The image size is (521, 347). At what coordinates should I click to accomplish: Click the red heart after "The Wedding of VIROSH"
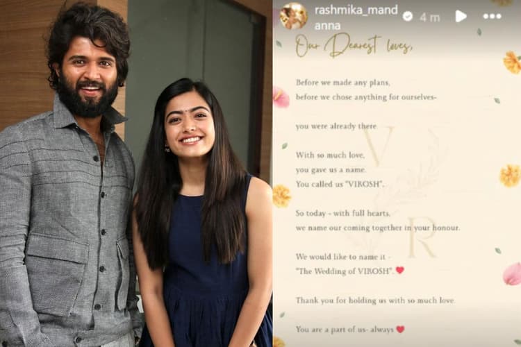click(399, 270)
